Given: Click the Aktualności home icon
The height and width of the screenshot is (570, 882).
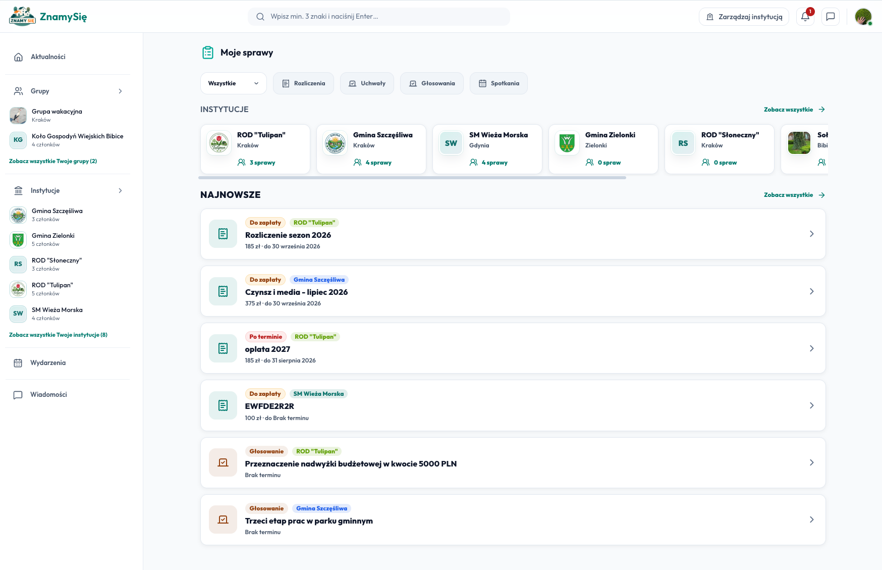Looking at the screenshot, I should [18, 57].
